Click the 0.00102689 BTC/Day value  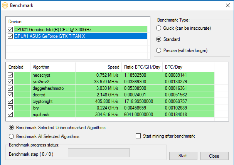tap(176, 108)
